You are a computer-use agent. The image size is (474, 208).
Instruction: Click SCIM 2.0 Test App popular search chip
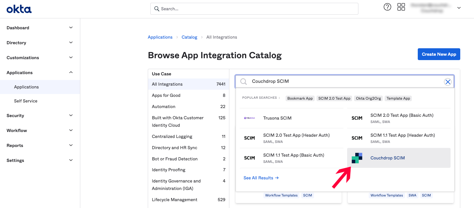click(x=334, y=98)
